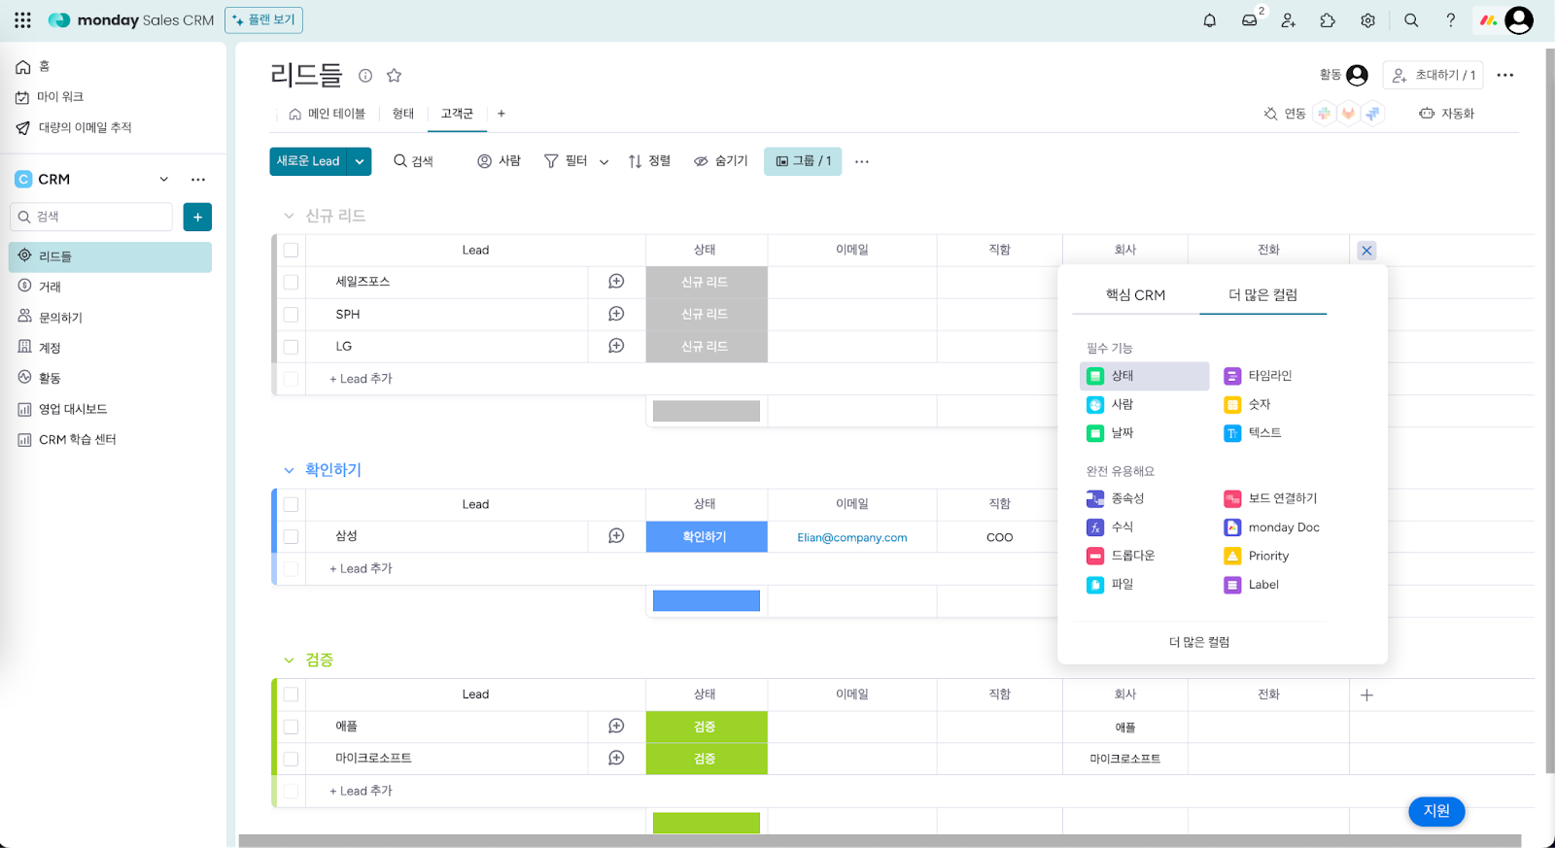Check the 마이크로소프트 row checkbox

click(291, 758)
